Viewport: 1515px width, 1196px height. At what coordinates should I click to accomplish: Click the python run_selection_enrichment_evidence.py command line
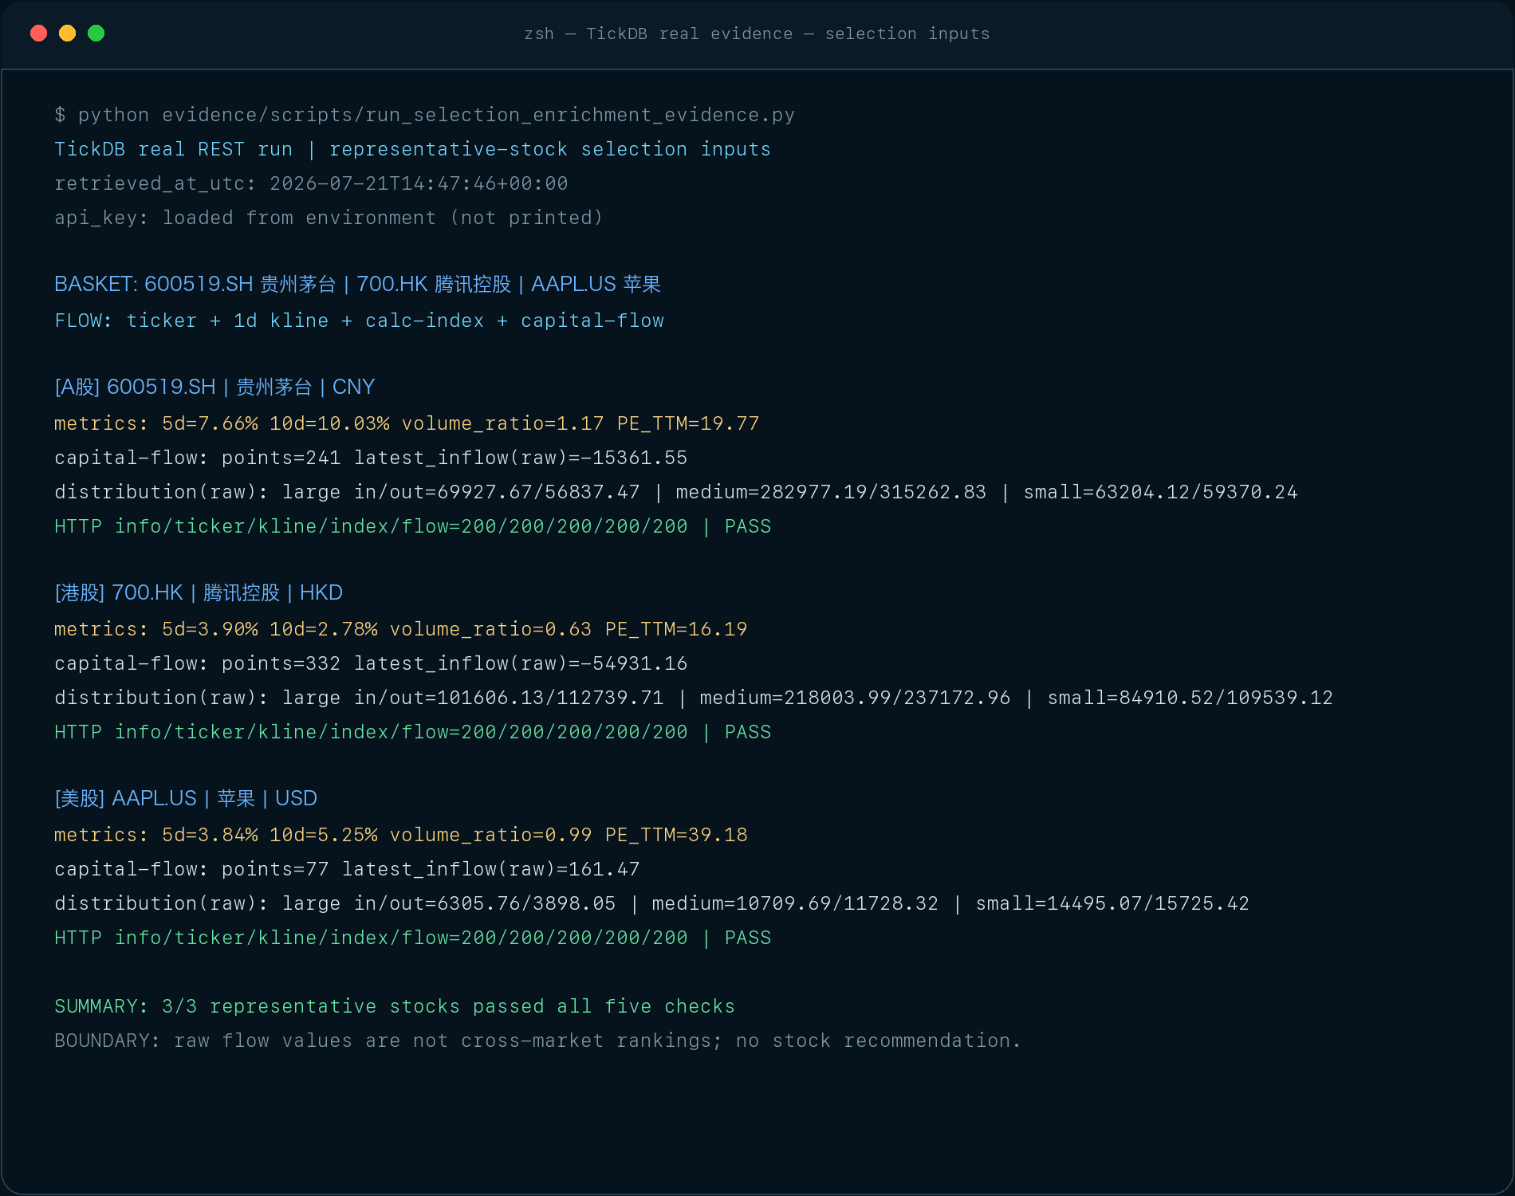(424, 115)
